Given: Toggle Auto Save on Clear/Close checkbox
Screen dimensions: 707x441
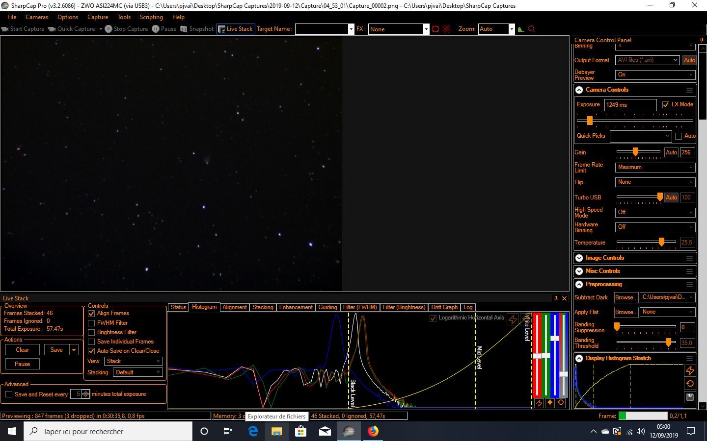Looking at the screenshot, I should 91,351.
